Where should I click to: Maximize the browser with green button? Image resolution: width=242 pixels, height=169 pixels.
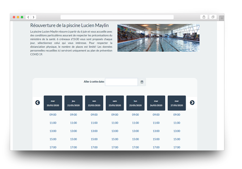click(22, 17)
